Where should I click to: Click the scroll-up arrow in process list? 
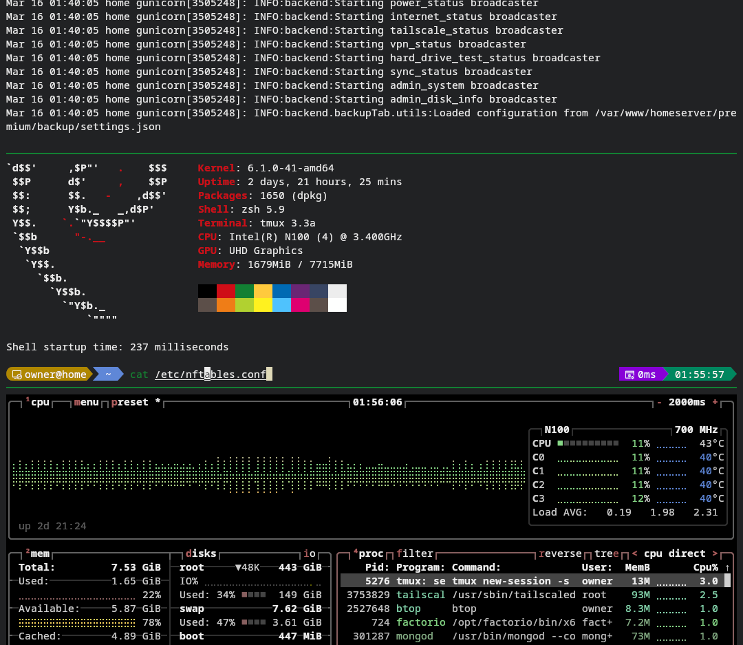tap(727, 567)
